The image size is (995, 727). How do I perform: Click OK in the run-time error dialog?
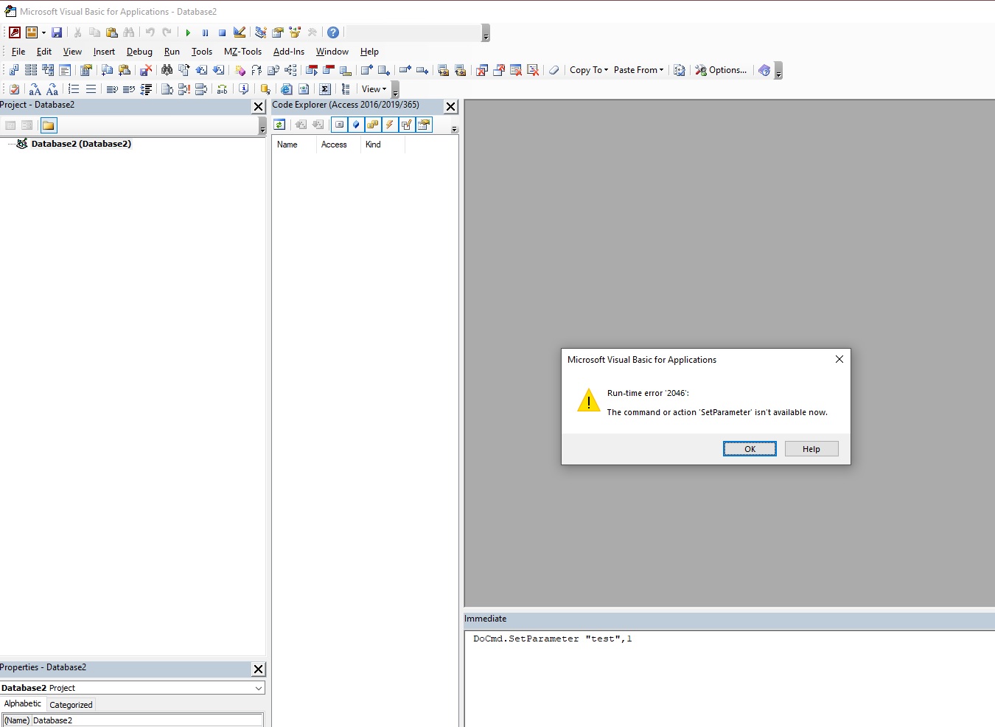pos(750,449)
